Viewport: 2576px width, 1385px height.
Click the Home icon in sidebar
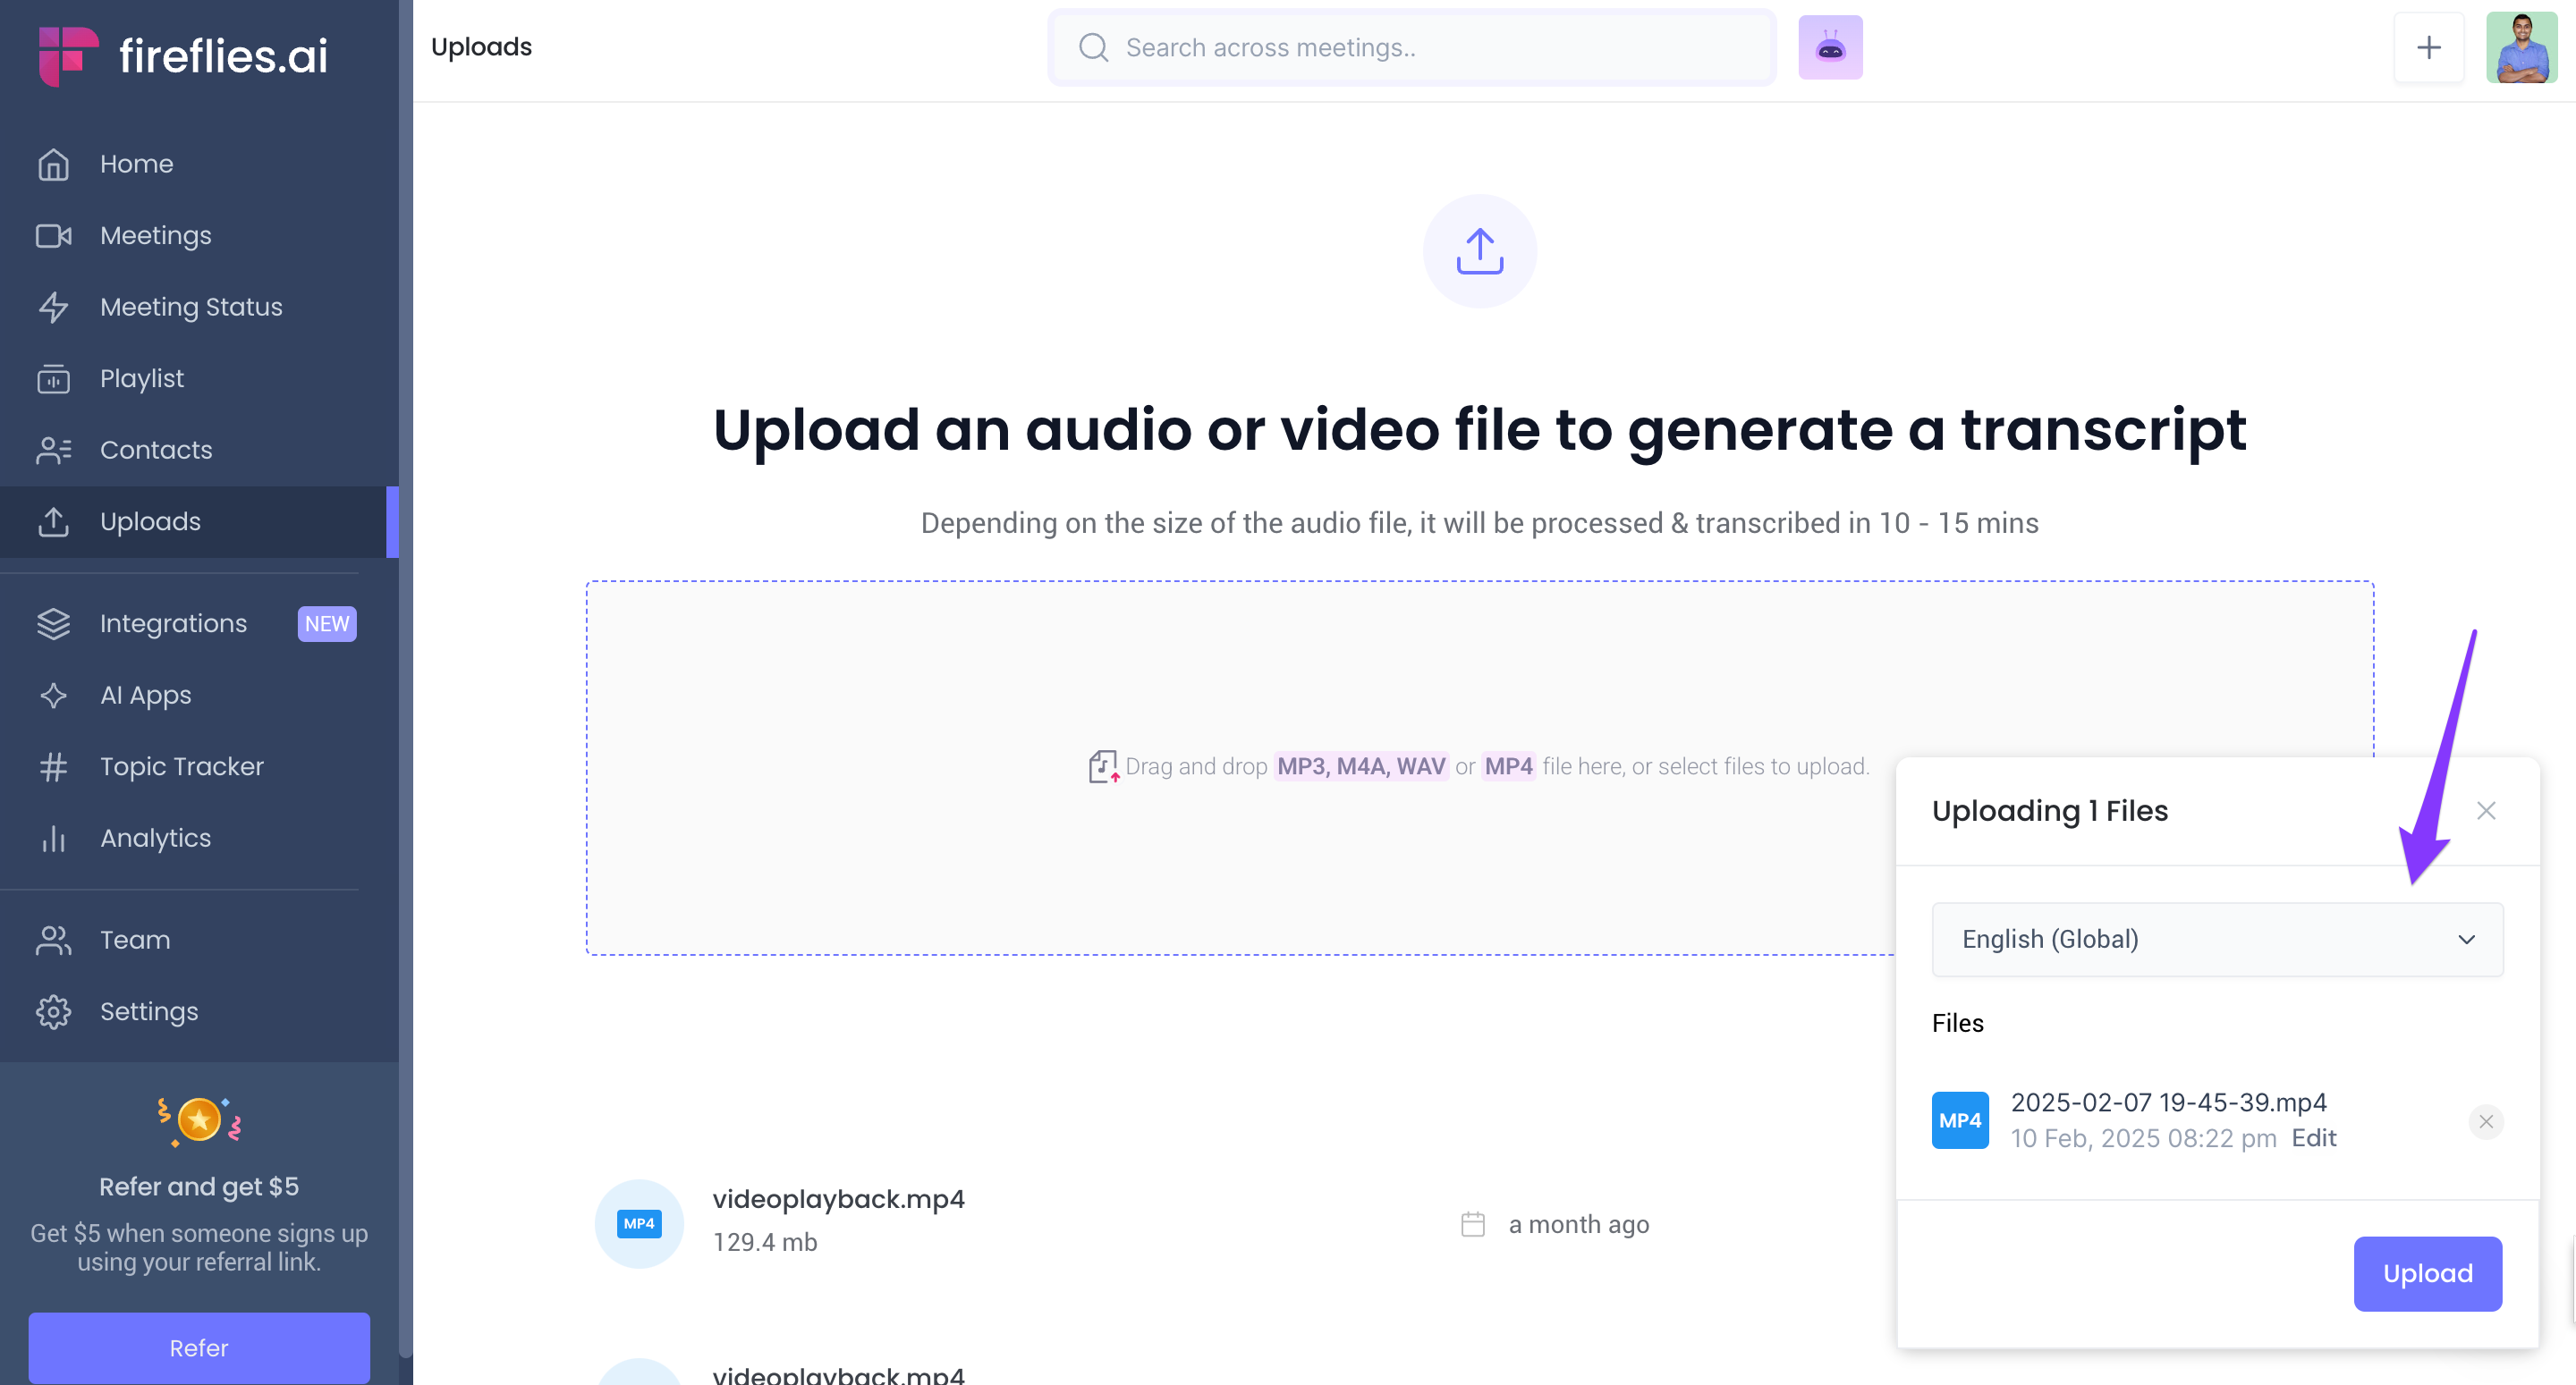[53, 164]
